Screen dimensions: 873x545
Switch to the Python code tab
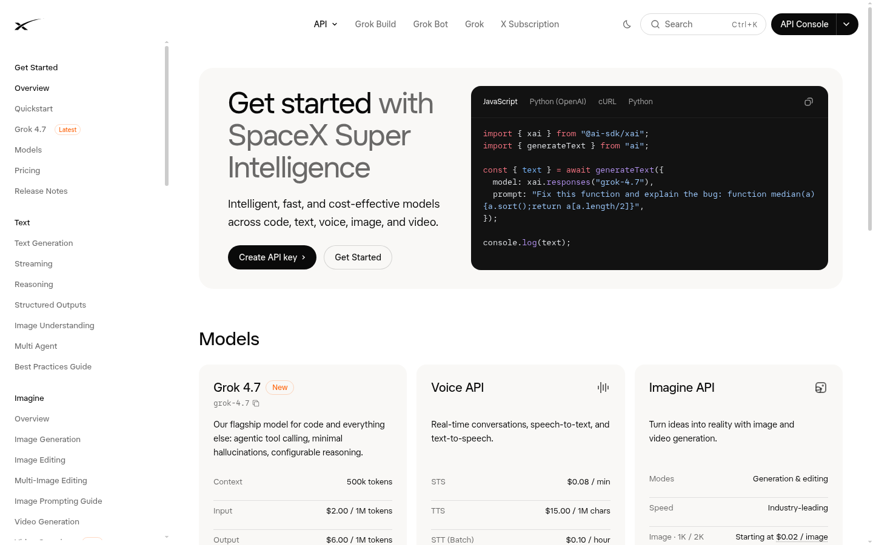[x=640, y=102]
